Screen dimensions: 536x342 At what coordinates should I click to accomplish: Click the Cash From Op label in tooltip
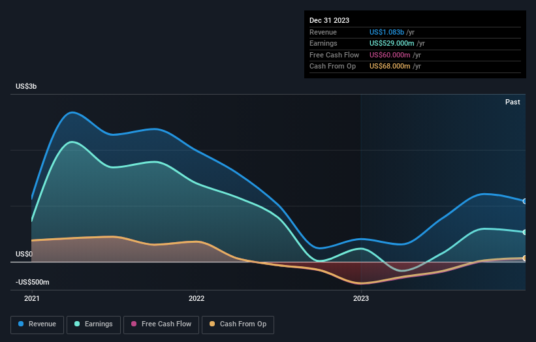(332, 67)
